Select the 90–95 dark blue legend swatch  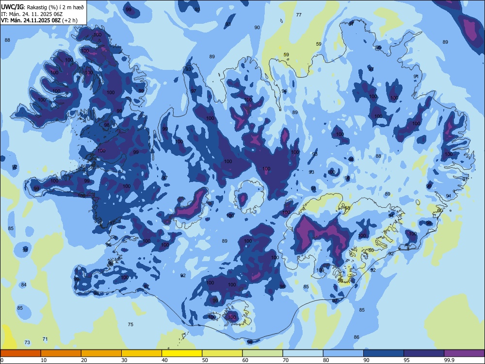[x=384, y=353]
